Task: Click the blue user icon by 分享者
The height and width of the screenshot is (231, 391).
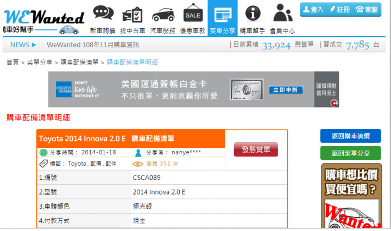Action: coord(138,153)
